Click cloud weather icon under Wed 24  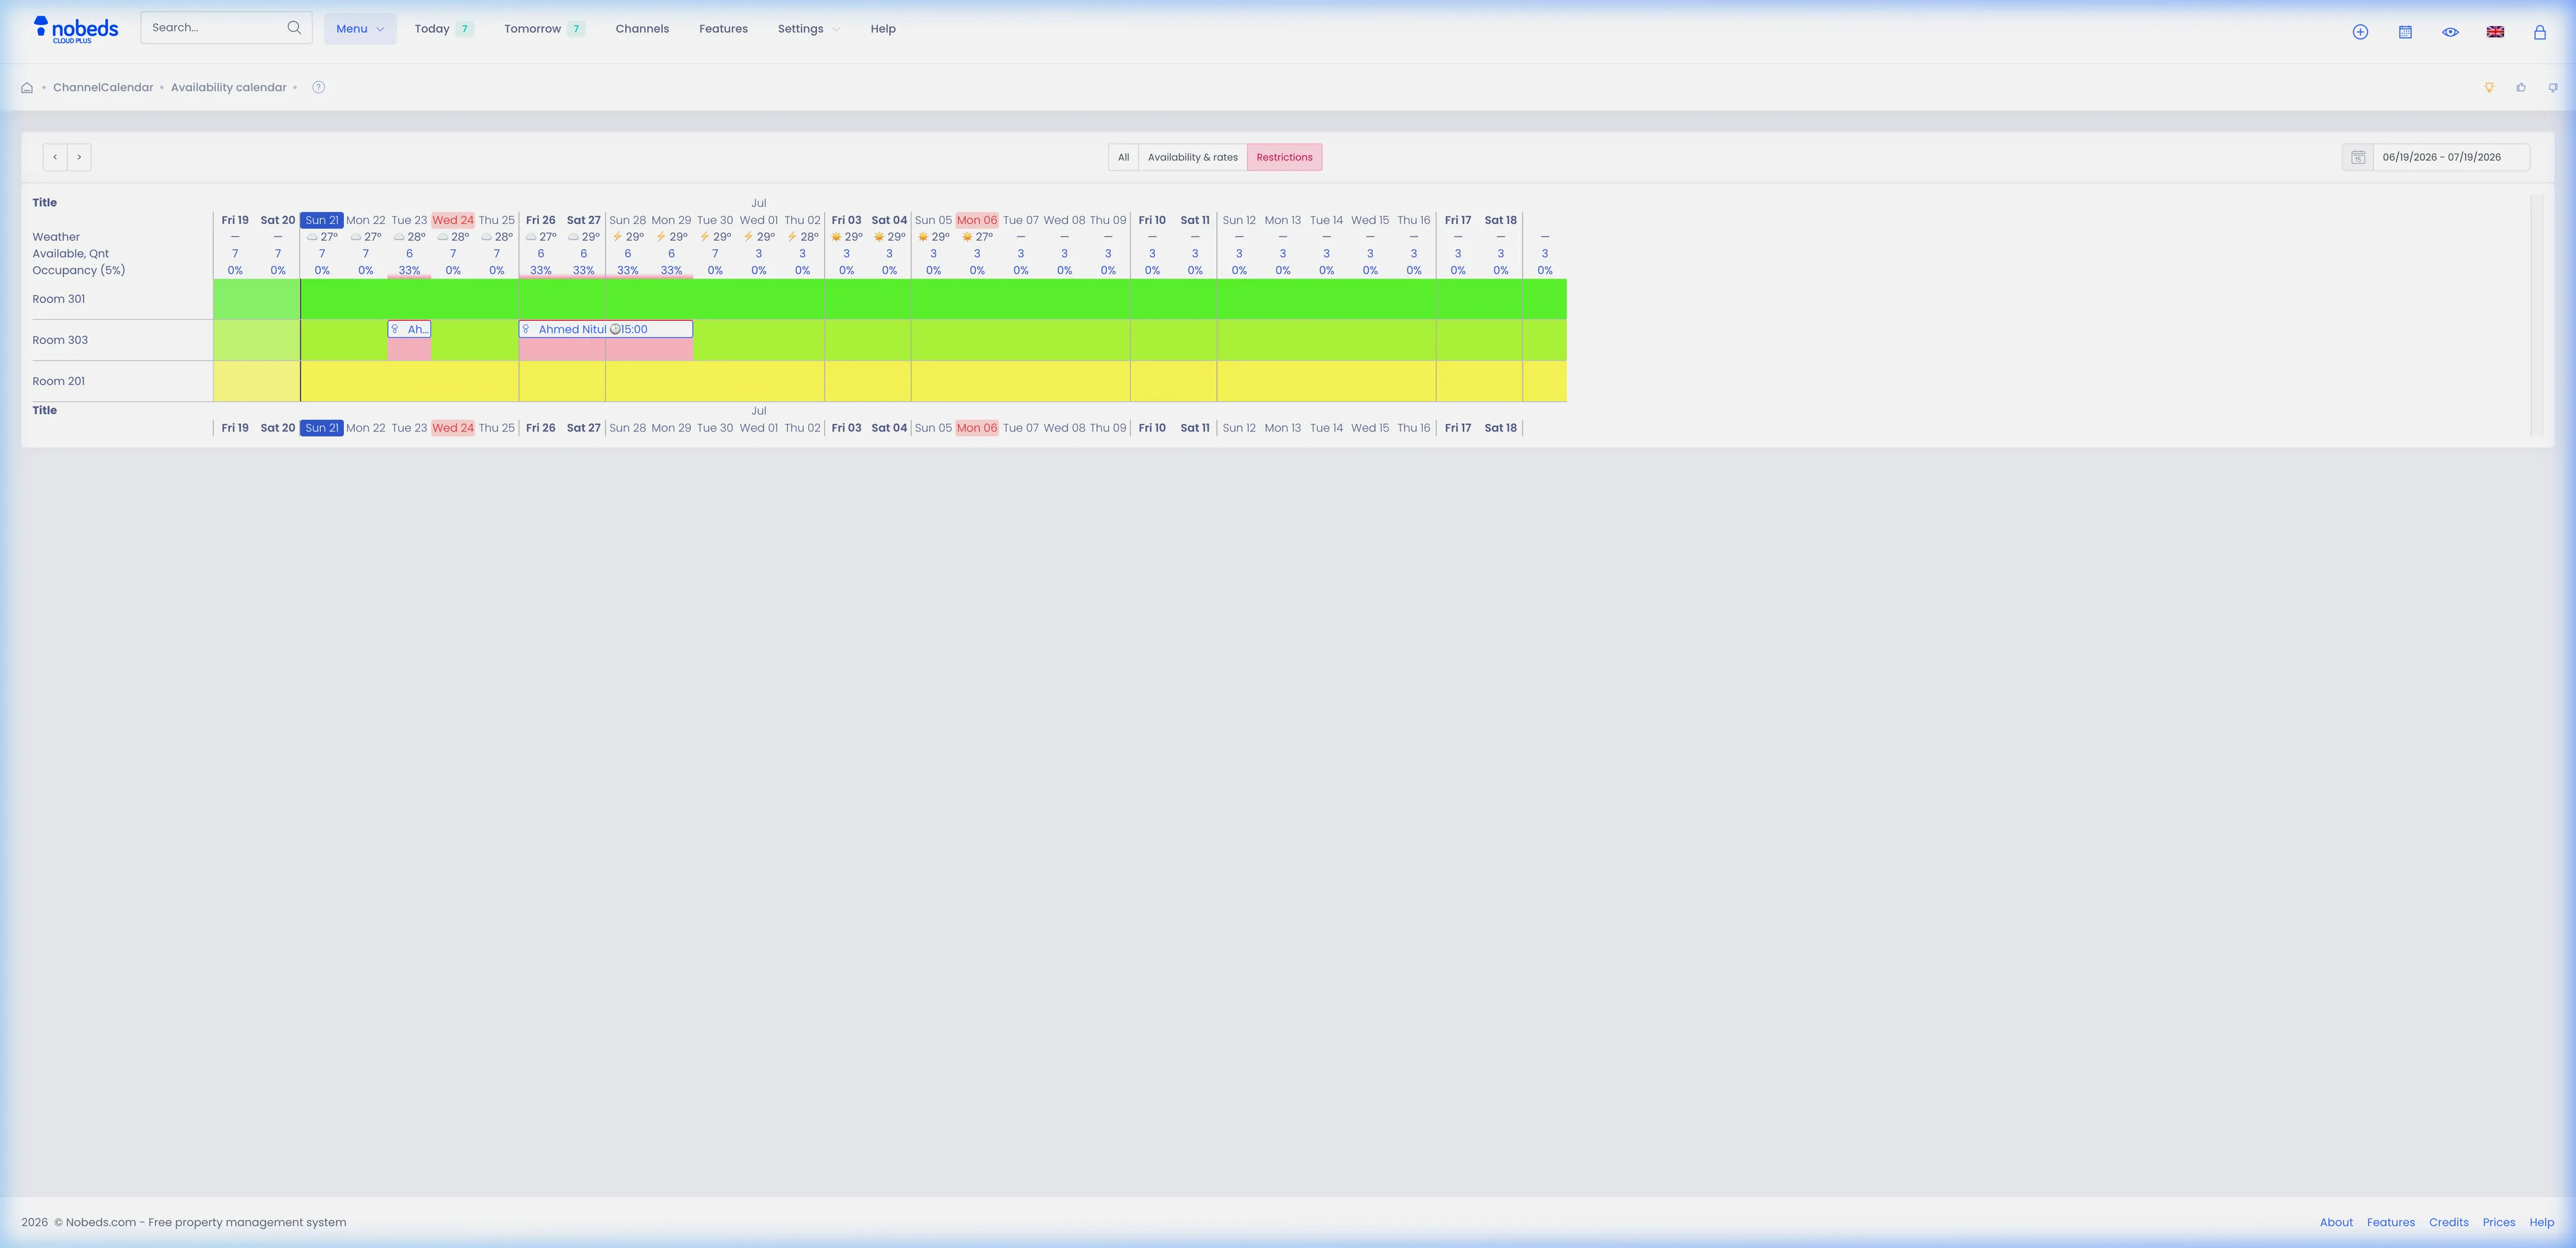[x=443, y=237]
